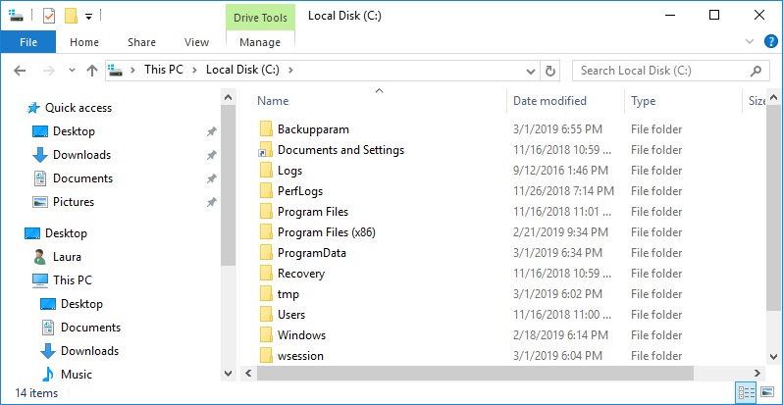This screenshot has width=783, height=405.
Task: Open Help with the question mark icon
Action: point(771,41)
